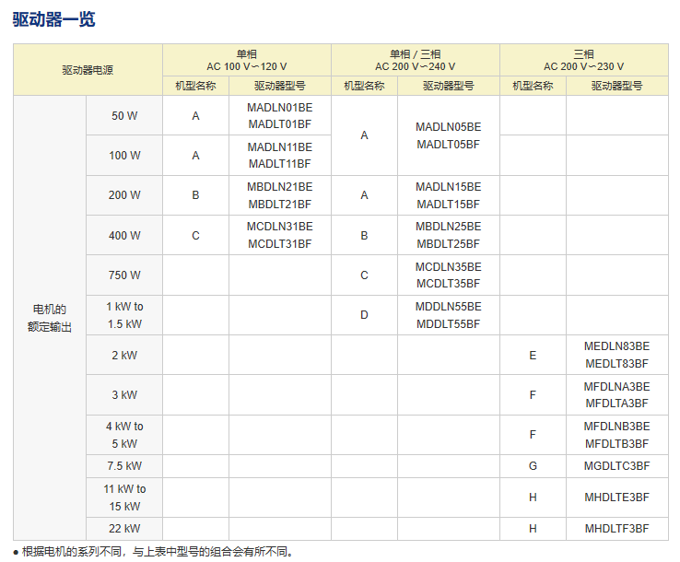The image size is (680, 562).
Task: Select the MBDLN21BE driver model cell
Action: (280, 195)
